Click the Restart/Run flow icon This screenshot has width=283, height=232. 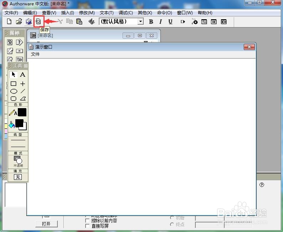(182, 22)
